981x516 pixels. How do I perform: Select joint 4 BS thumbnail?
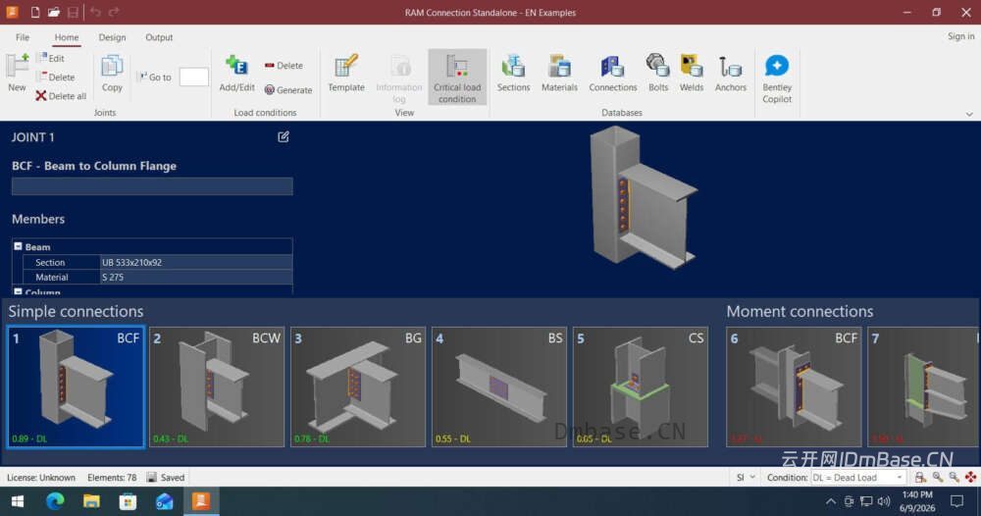tap(499, 387)
